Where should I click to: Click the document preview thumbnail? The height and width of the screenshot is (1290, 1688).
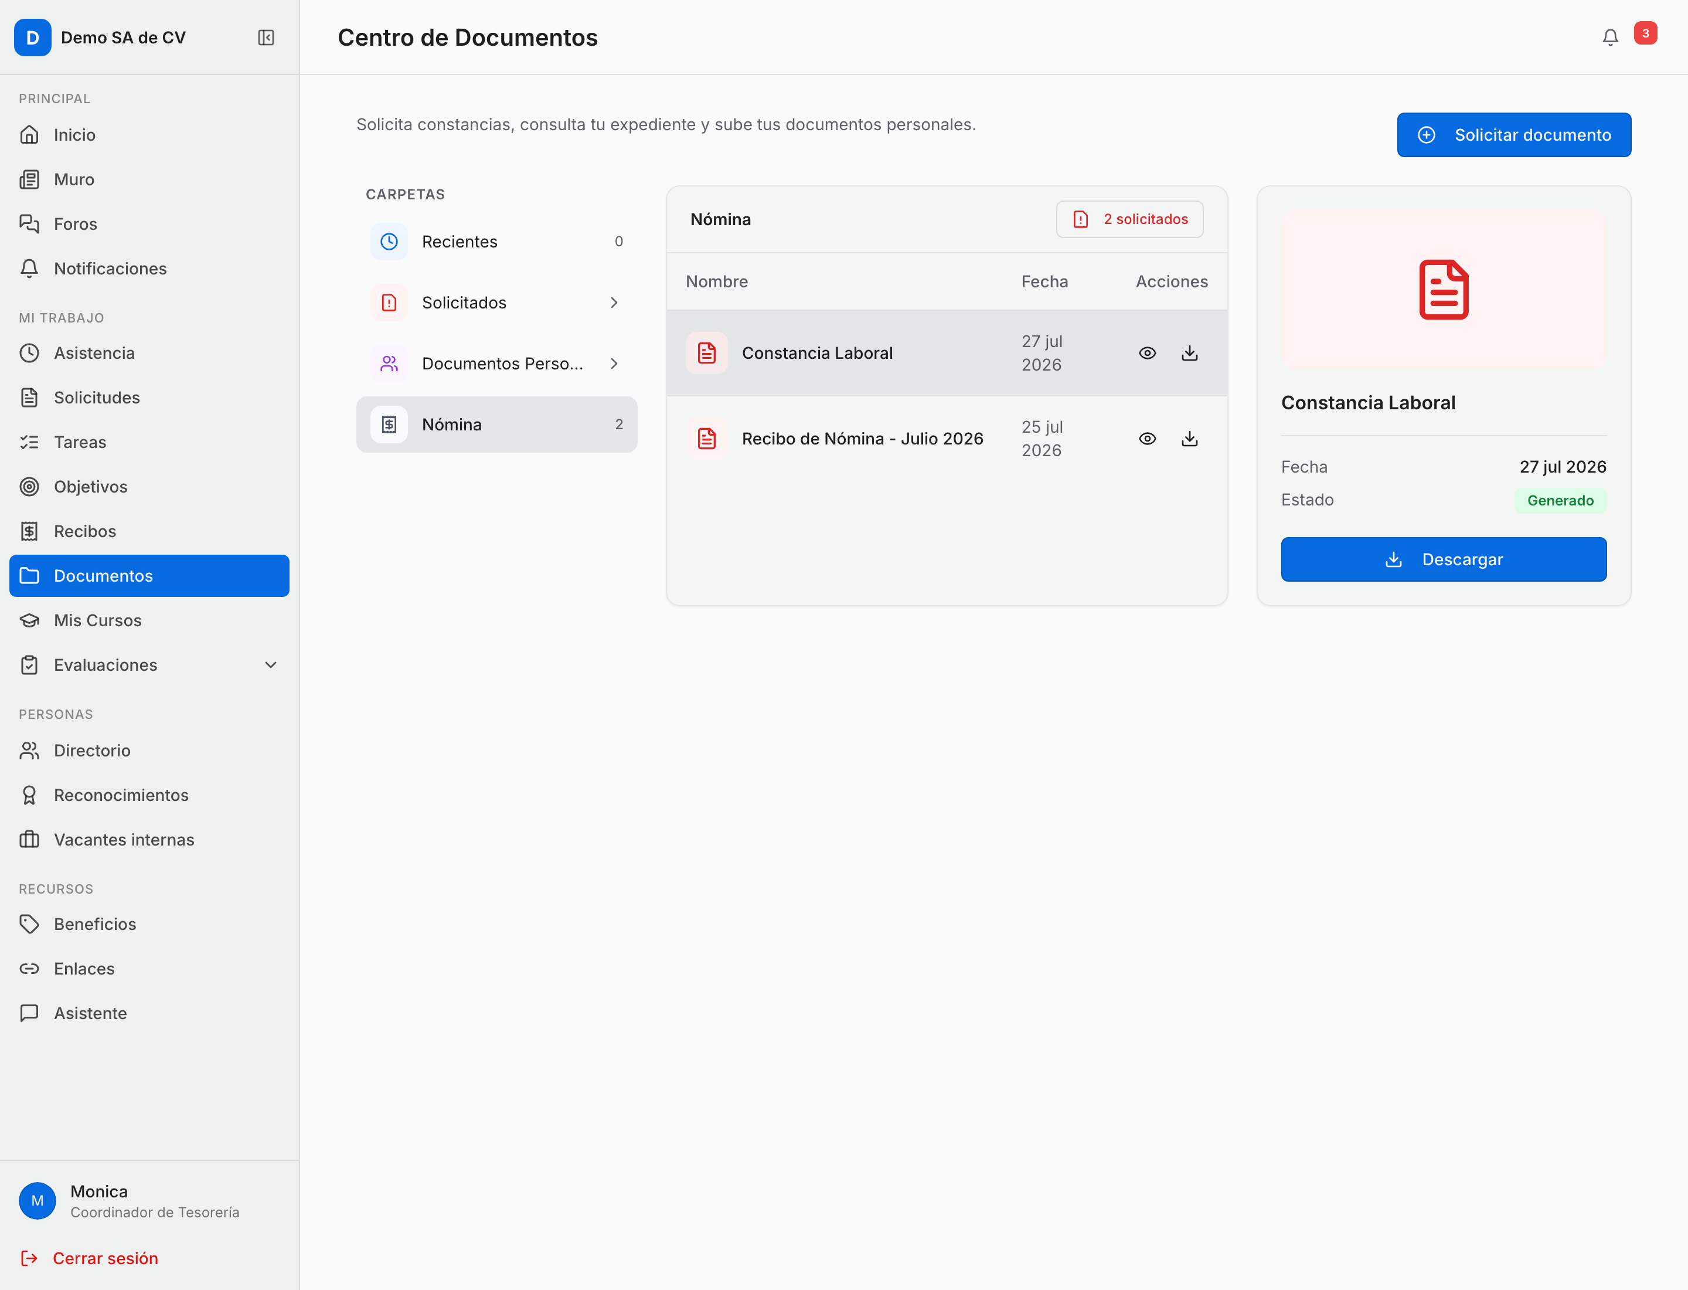[1443, 290]
